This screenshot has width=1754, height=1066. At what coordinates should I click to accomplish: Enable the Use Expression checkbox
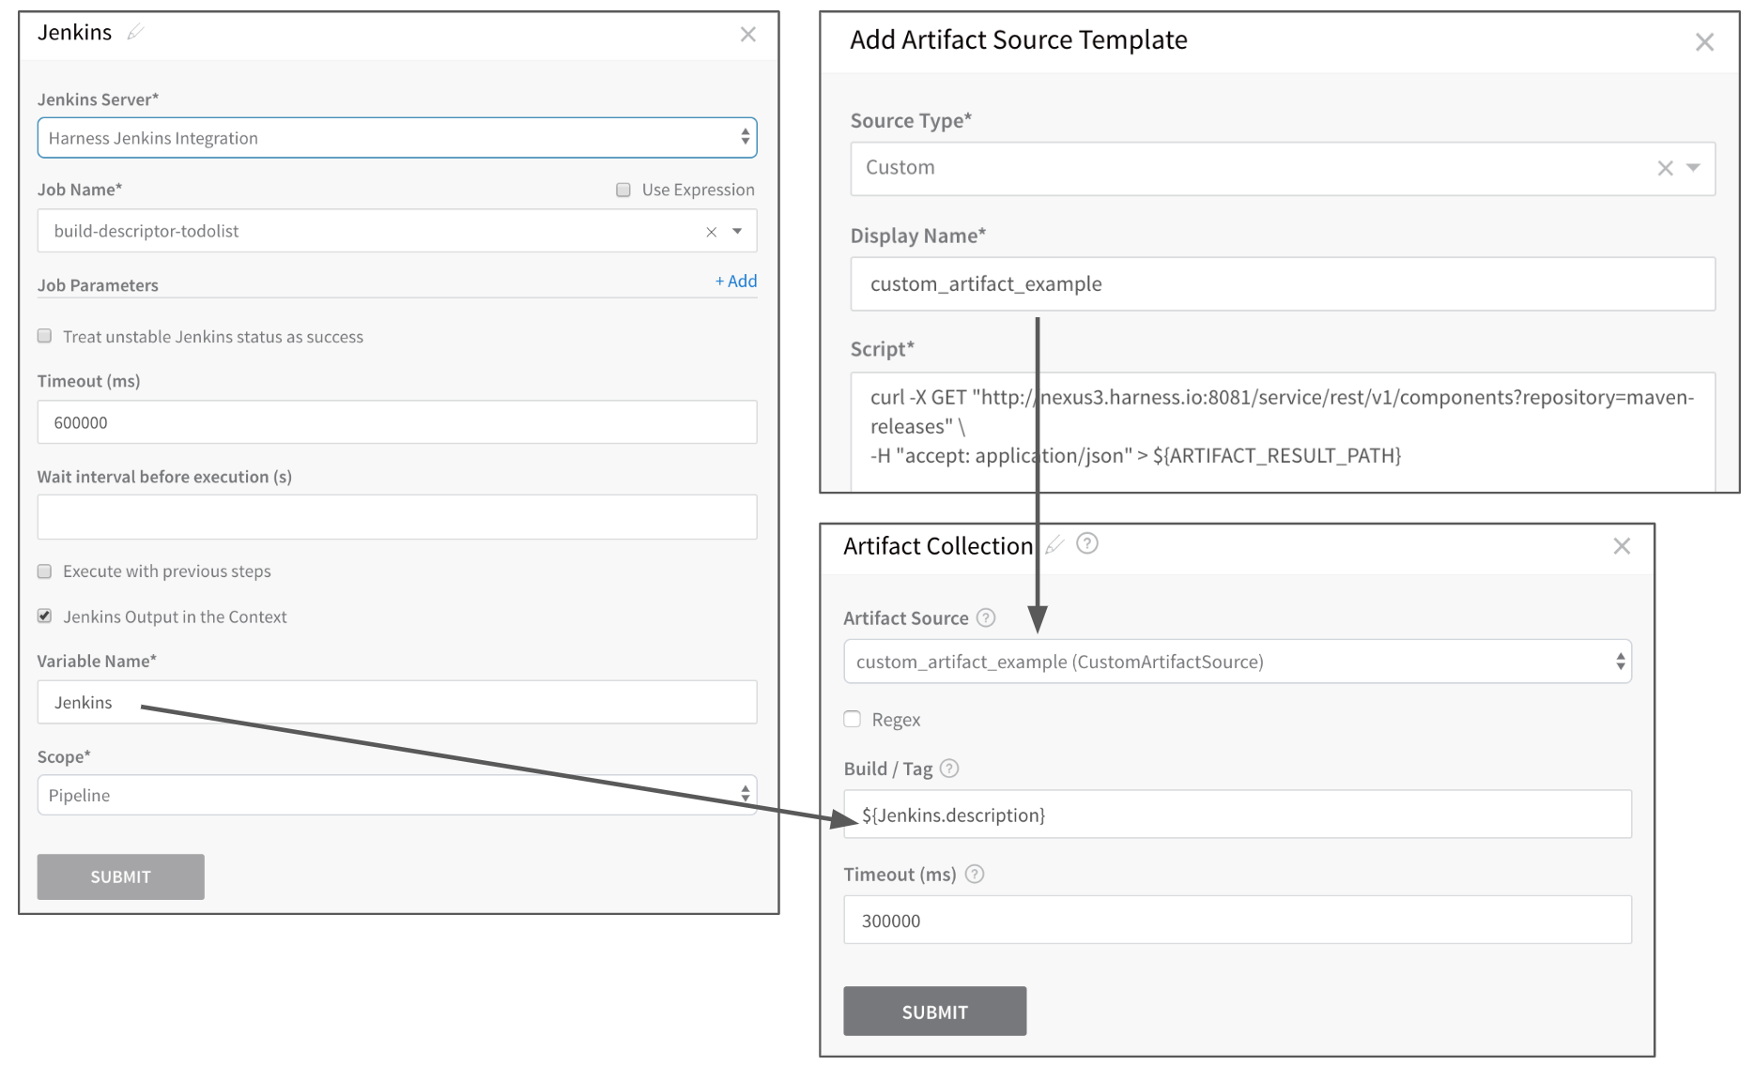pyautogui.click(x=623, y=190)
